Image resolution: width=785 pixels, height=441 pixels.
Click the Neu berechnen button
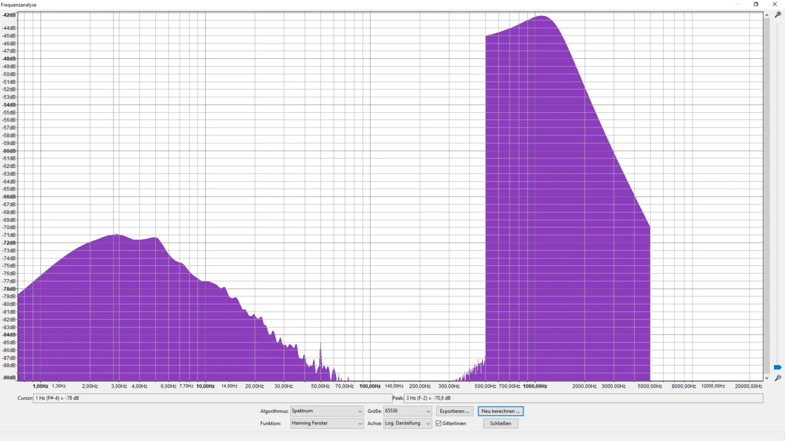click(x=500, y=411)
